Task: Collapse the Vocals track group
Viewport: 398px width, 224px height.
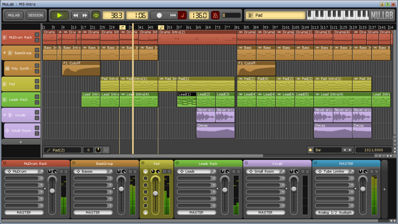Action: click(x=5, y=114)
